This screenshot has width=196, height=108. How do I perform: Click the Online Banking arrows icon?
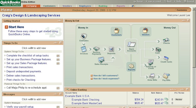click(68, 89)
